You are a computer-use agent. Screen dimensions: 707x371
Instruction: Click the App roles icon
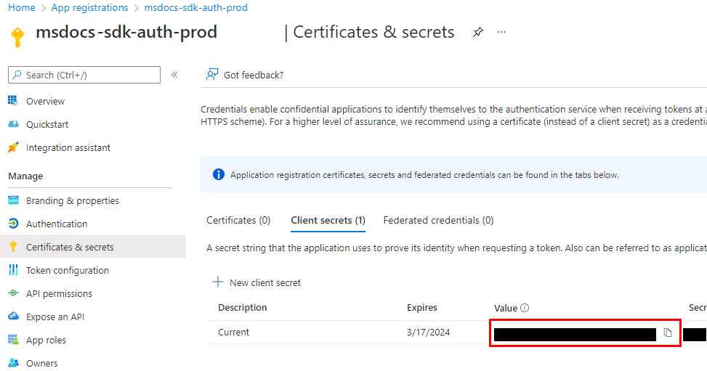13,340
